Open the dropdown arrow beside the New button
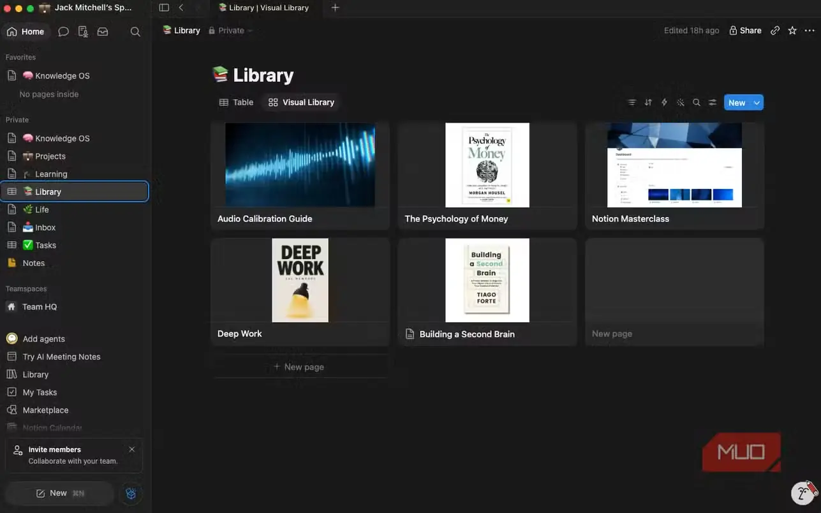 click(x=757, y=103)
